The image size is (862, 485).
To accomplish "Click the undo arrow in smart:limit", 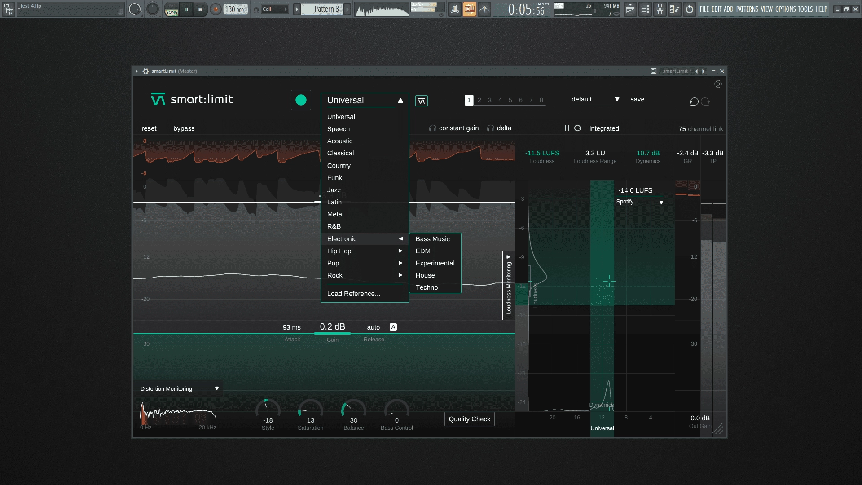I will point(694,101).
